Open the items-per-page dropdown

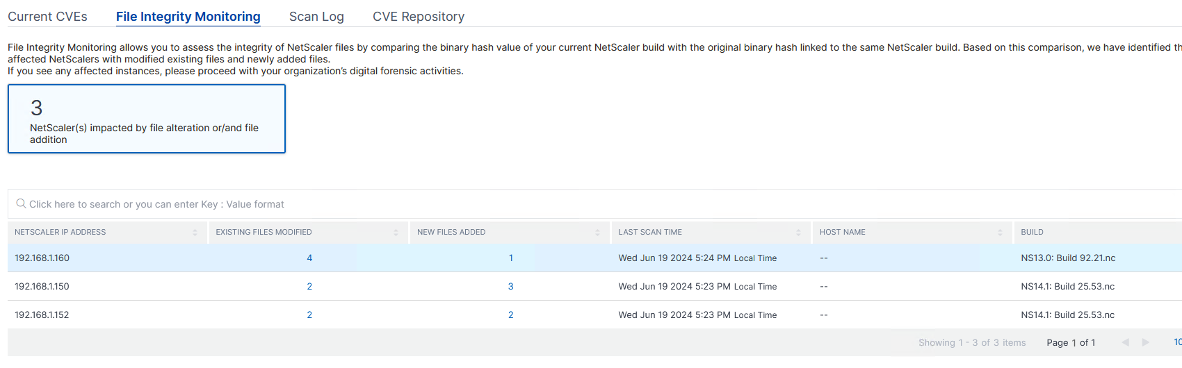tap(1177, 342)
